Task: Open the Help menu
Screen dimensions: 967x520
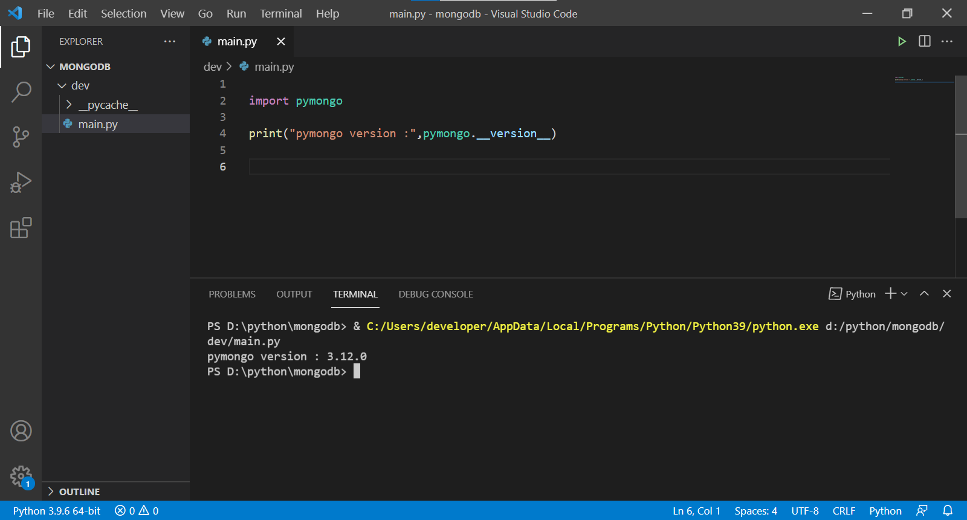Action: [x=328, y=13]
